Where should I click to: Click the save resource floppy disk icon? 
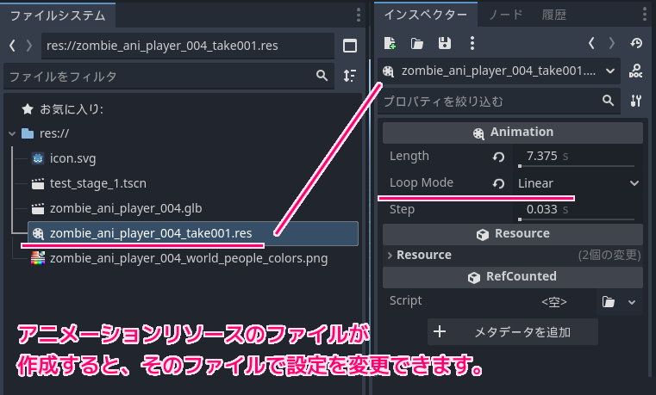(445, 43)
